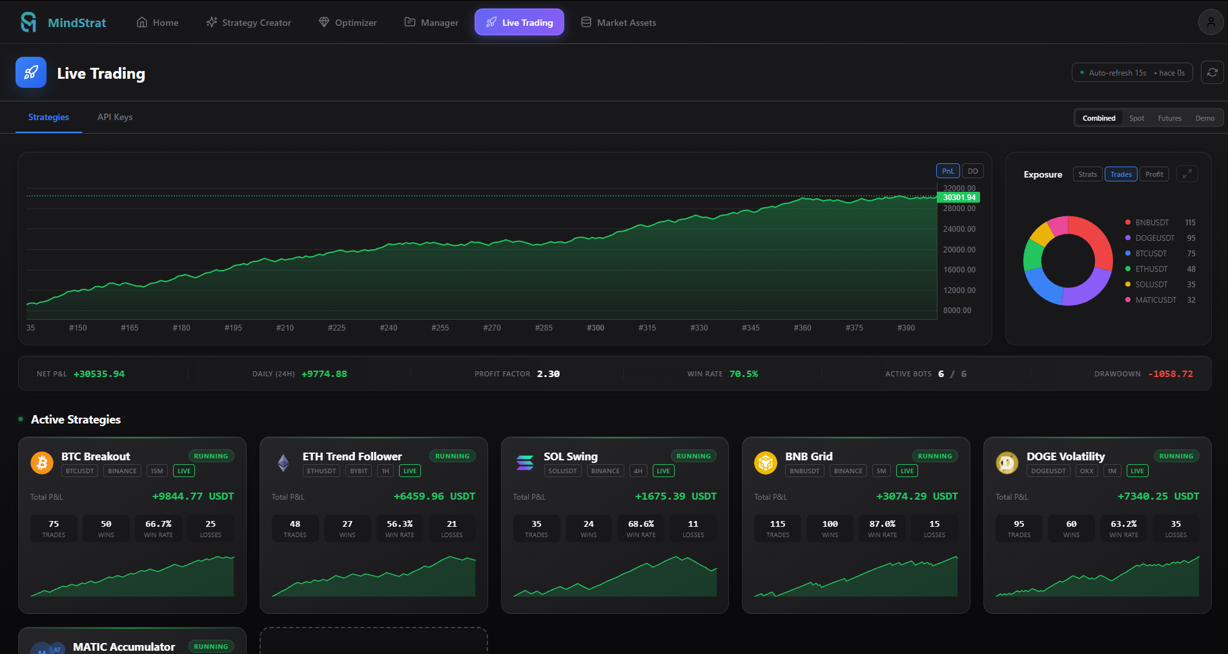Select the Spot trading mode
The width and height of the screenshot is (1228, 654).
[1136, 118]
